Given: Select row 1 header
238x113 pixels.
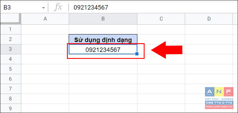Looking at the screenshot, I should click(x=11, y=29).
